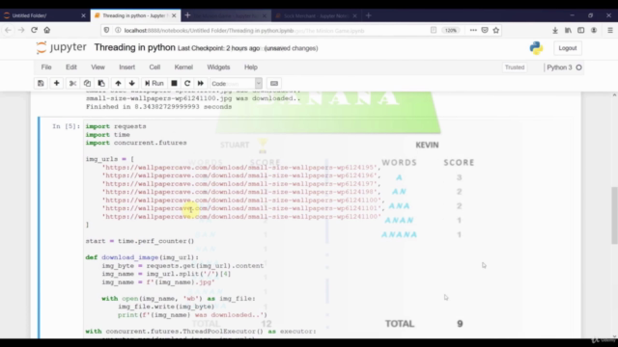Restart kernel and run all cells icon
This screenshot has height=347, width=618.
pos(201,84)
